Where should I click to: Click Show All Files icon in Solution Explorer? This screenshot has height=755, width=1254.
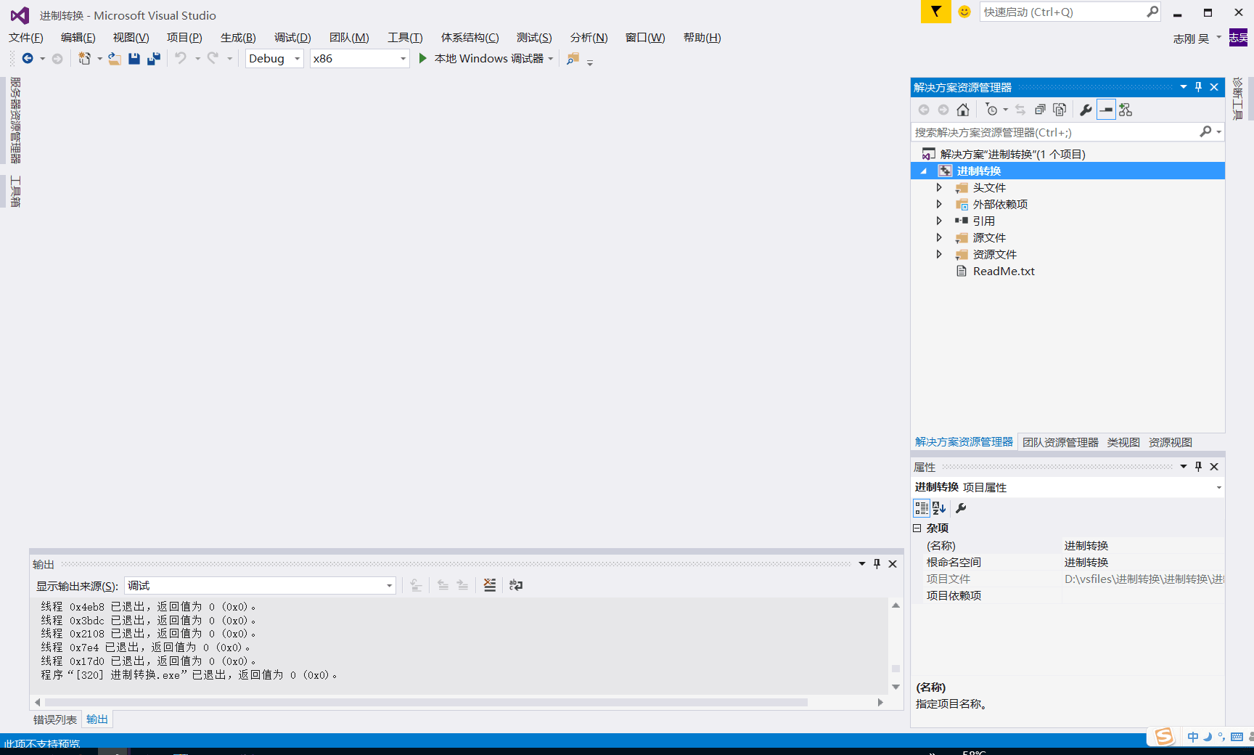(1060, 110)
